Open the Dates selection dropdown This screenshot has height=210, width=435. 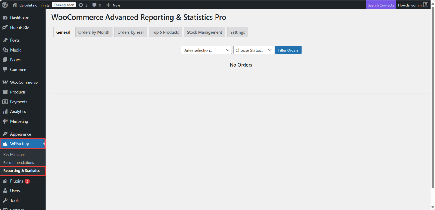(x=206, y=50)
